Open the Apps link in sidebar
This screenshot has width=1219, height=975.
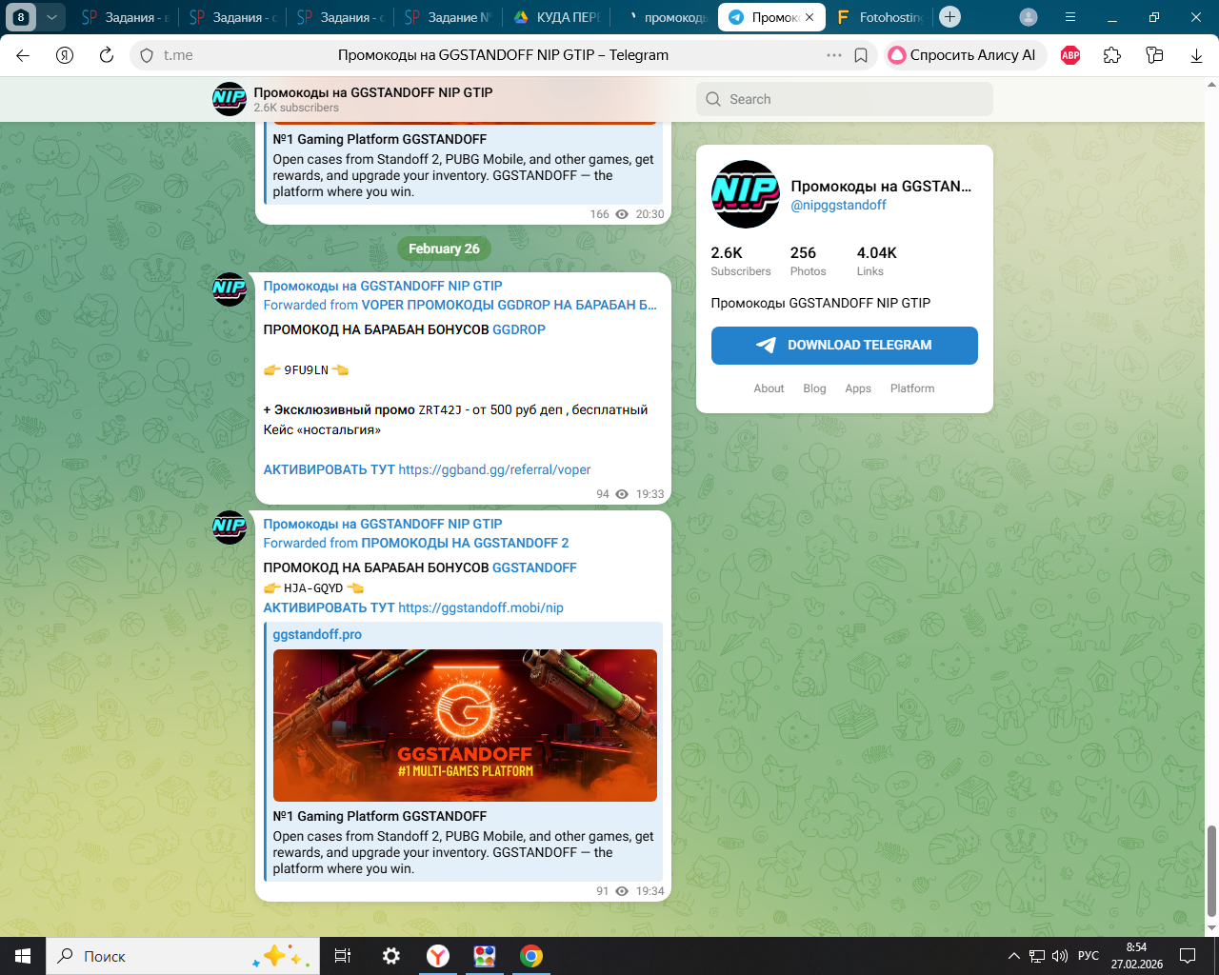[x=858, y=388]
